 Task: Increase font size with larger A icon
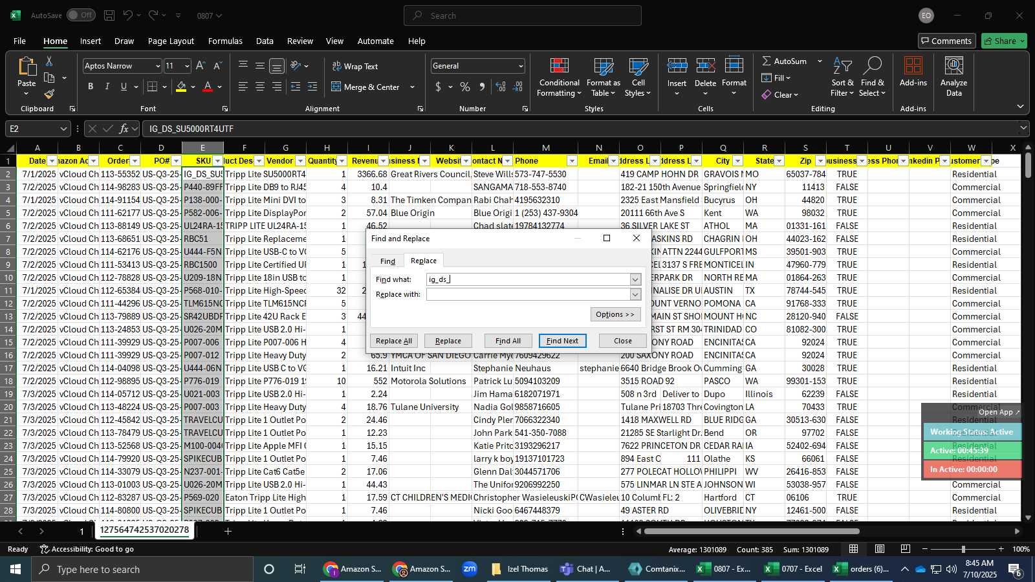(201, 66)
